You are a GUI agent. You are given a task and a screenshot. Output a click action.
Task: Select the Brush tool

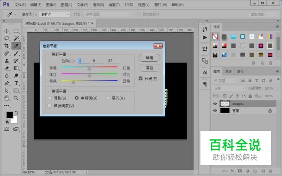16,53
